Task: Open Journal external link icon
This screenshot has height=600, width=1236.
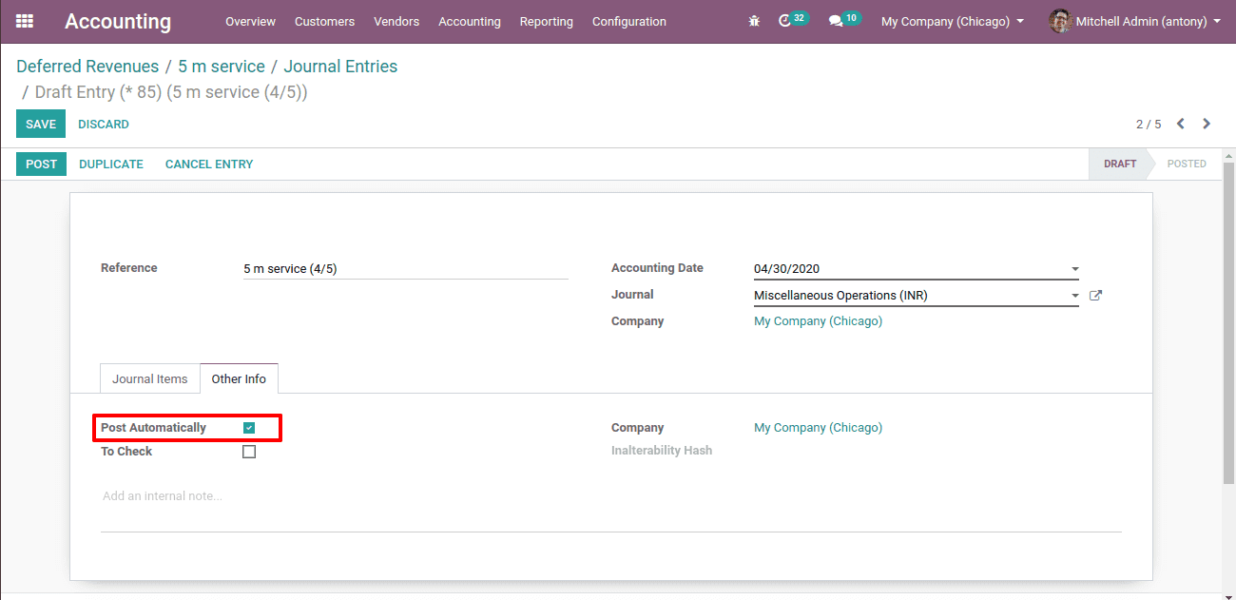Action: (x=1095, y=296)
